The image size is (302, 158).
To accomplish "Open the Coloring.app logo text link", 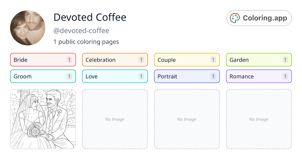I will [x=265, y=18].
